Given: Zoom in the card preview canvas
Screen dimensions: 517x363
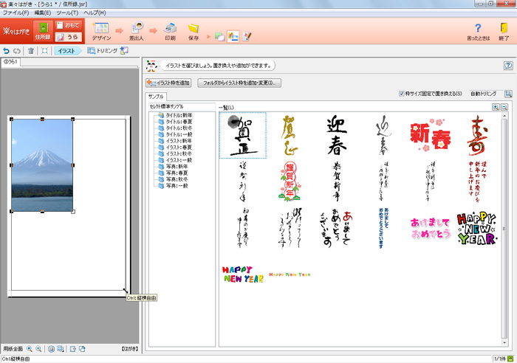Looking at the screenshot, I should coord(30,348).
